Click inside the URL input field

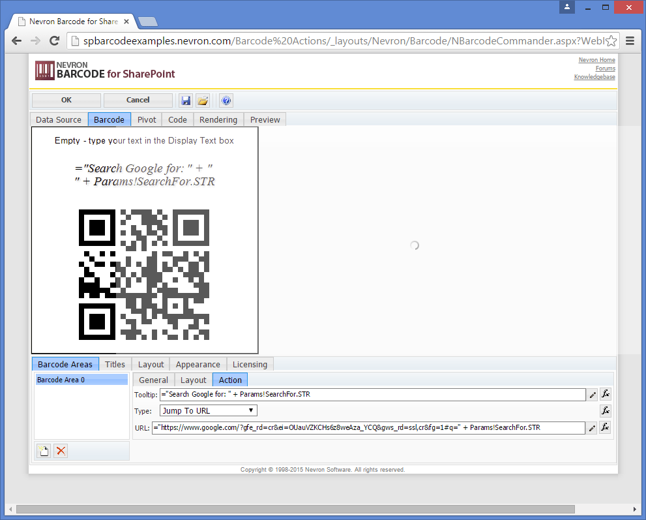pyautogui.click(x=368, y=427)
